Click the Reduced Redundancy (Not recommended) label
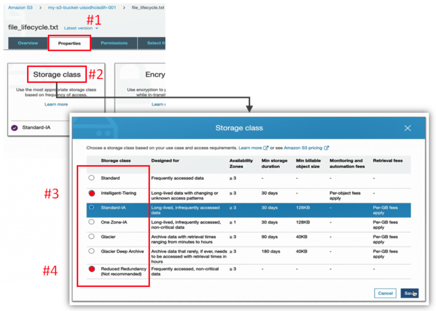436x311 pixels. (123, 271)
